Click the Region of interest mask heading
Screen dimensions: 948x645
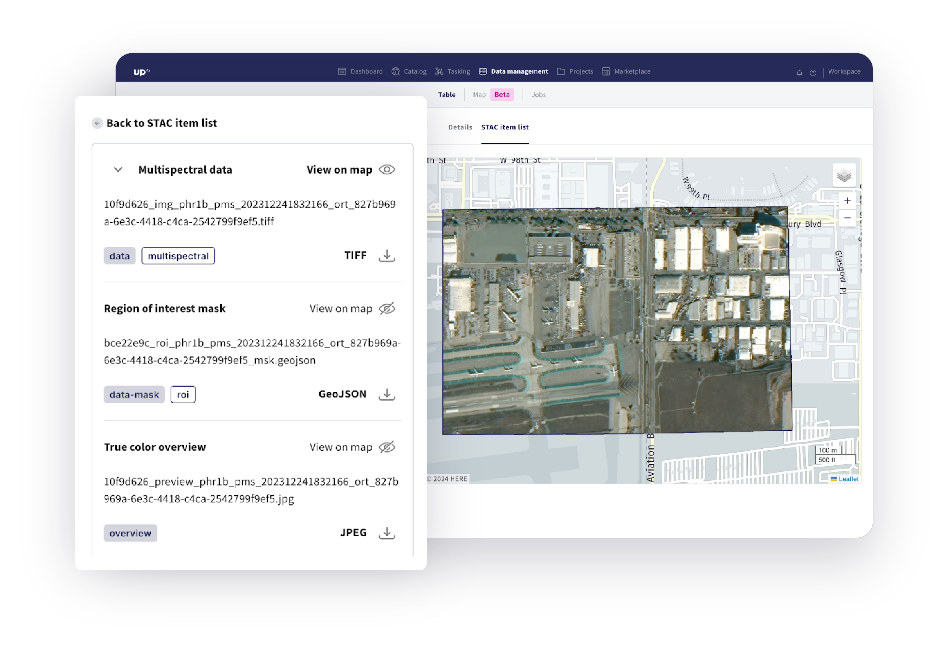[164, 309]
